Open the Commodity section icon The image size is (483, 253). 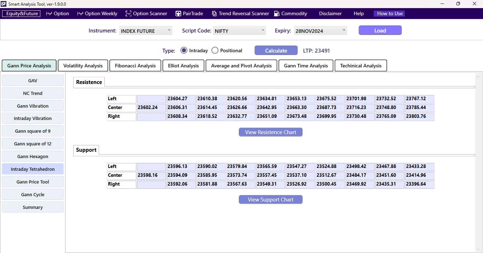click(276, 13)
